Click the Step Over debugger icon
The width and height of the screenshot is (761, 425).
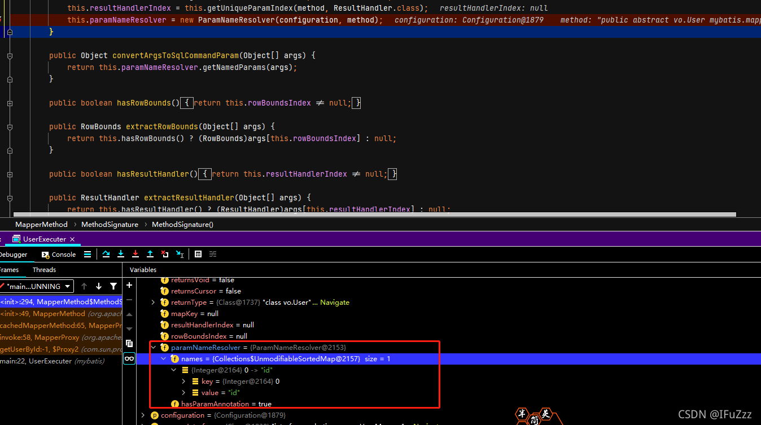106,254
